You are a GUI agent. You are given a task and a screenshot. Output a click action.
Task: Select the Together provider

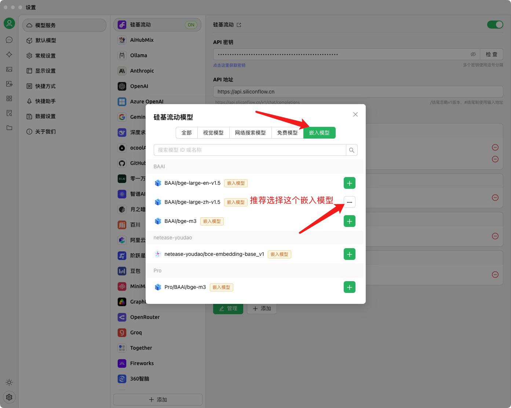tap(157, 348)
